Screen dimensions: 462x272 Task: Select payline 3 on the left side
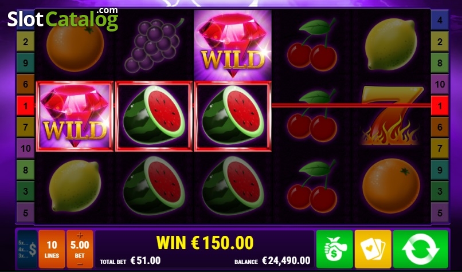25,191
